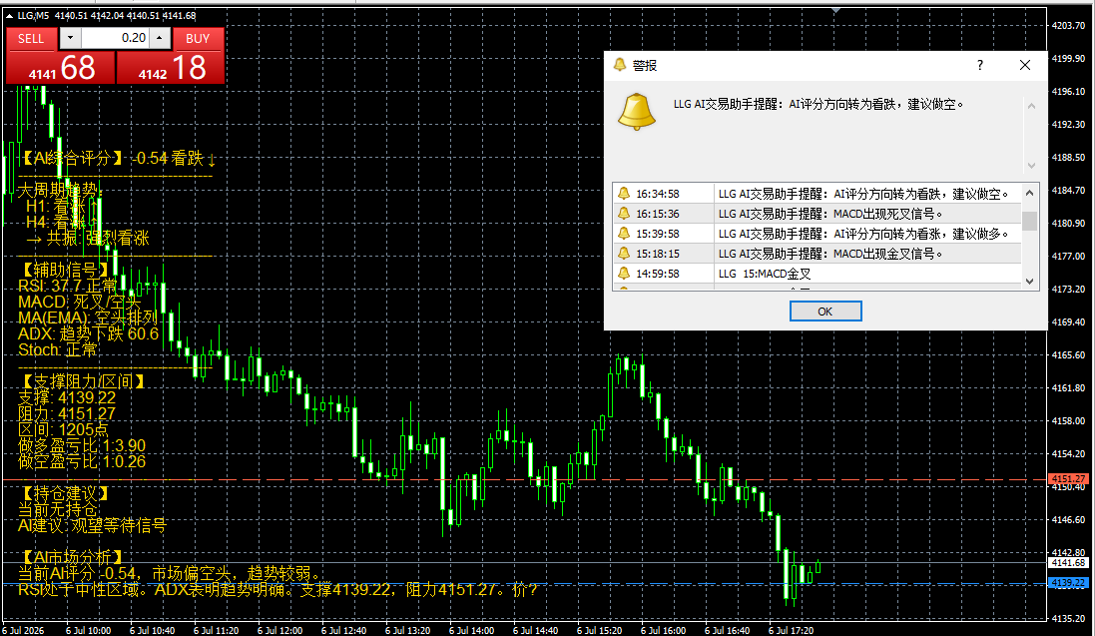Click the SELL button in one-click panel
Viewport: 1095px width, 636px height.
[x=31, y=38]
